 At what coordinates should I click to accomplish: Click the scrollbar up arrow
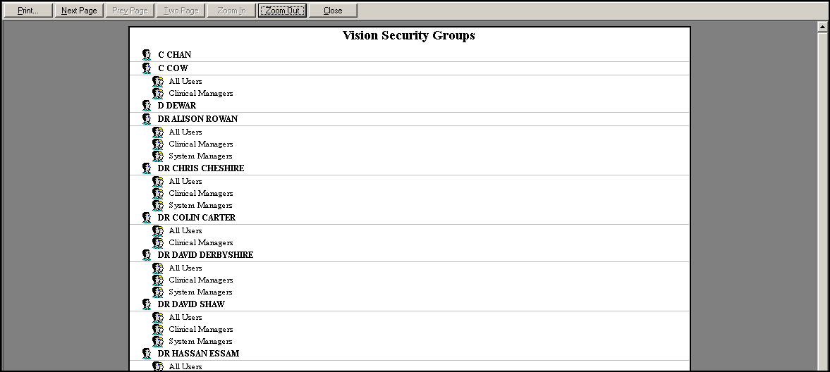822,27
